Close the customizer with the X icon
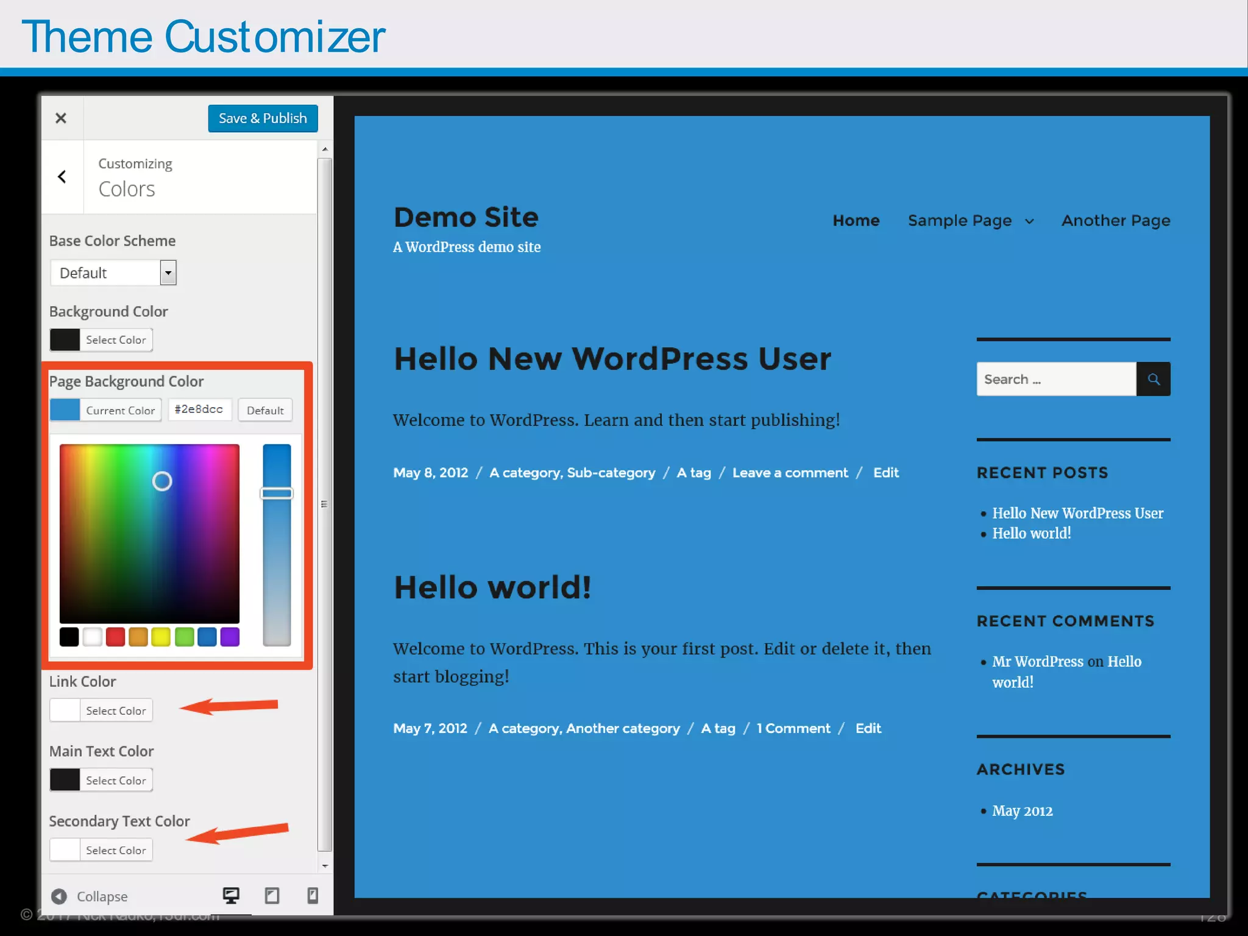Image resolution: width=1248 pixels, height=936 pixels. 61,118
